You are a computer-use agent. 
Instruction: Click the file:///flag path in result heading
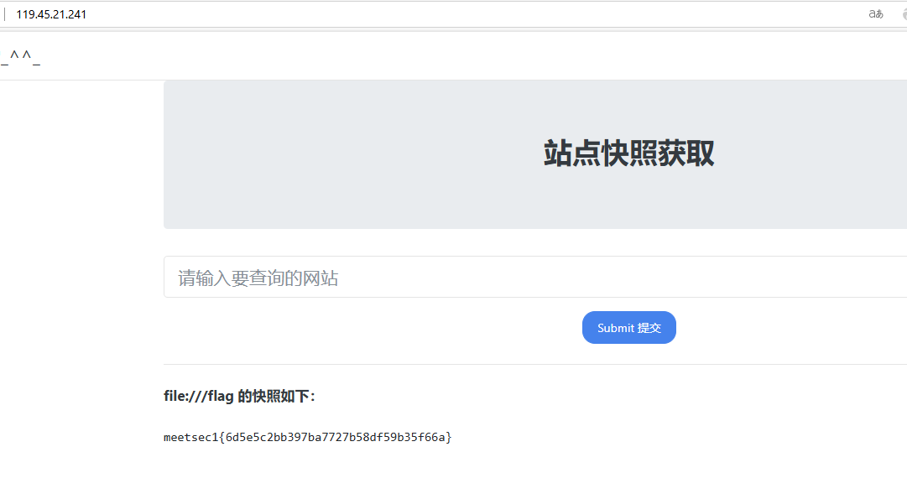click(198, 397)
